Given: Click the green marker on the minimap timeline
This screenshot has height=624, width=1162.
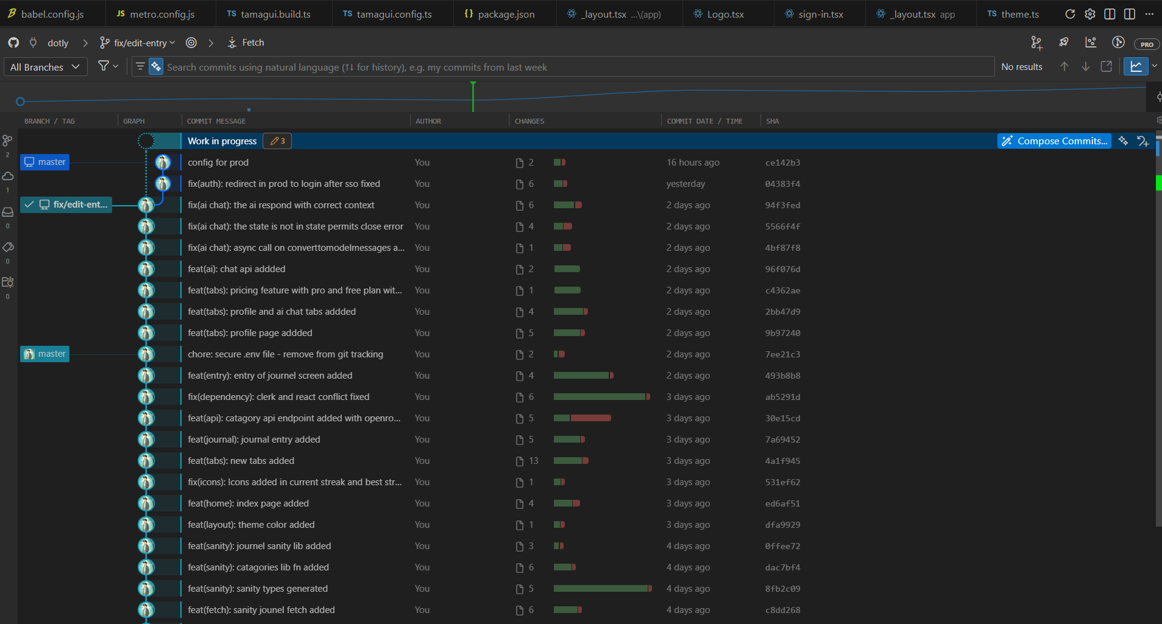Looking at the screenshot, I should pyautogui.click(x=473, y=96).
